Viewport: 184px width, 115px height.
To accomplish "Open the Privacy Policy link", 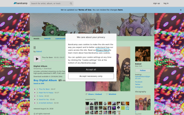I will click(x=102, y=50).
